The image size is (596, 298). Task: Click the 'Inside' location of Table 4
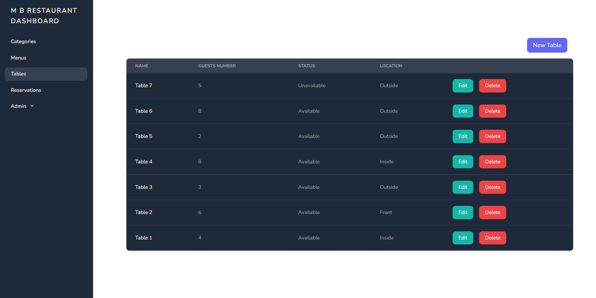387,162
